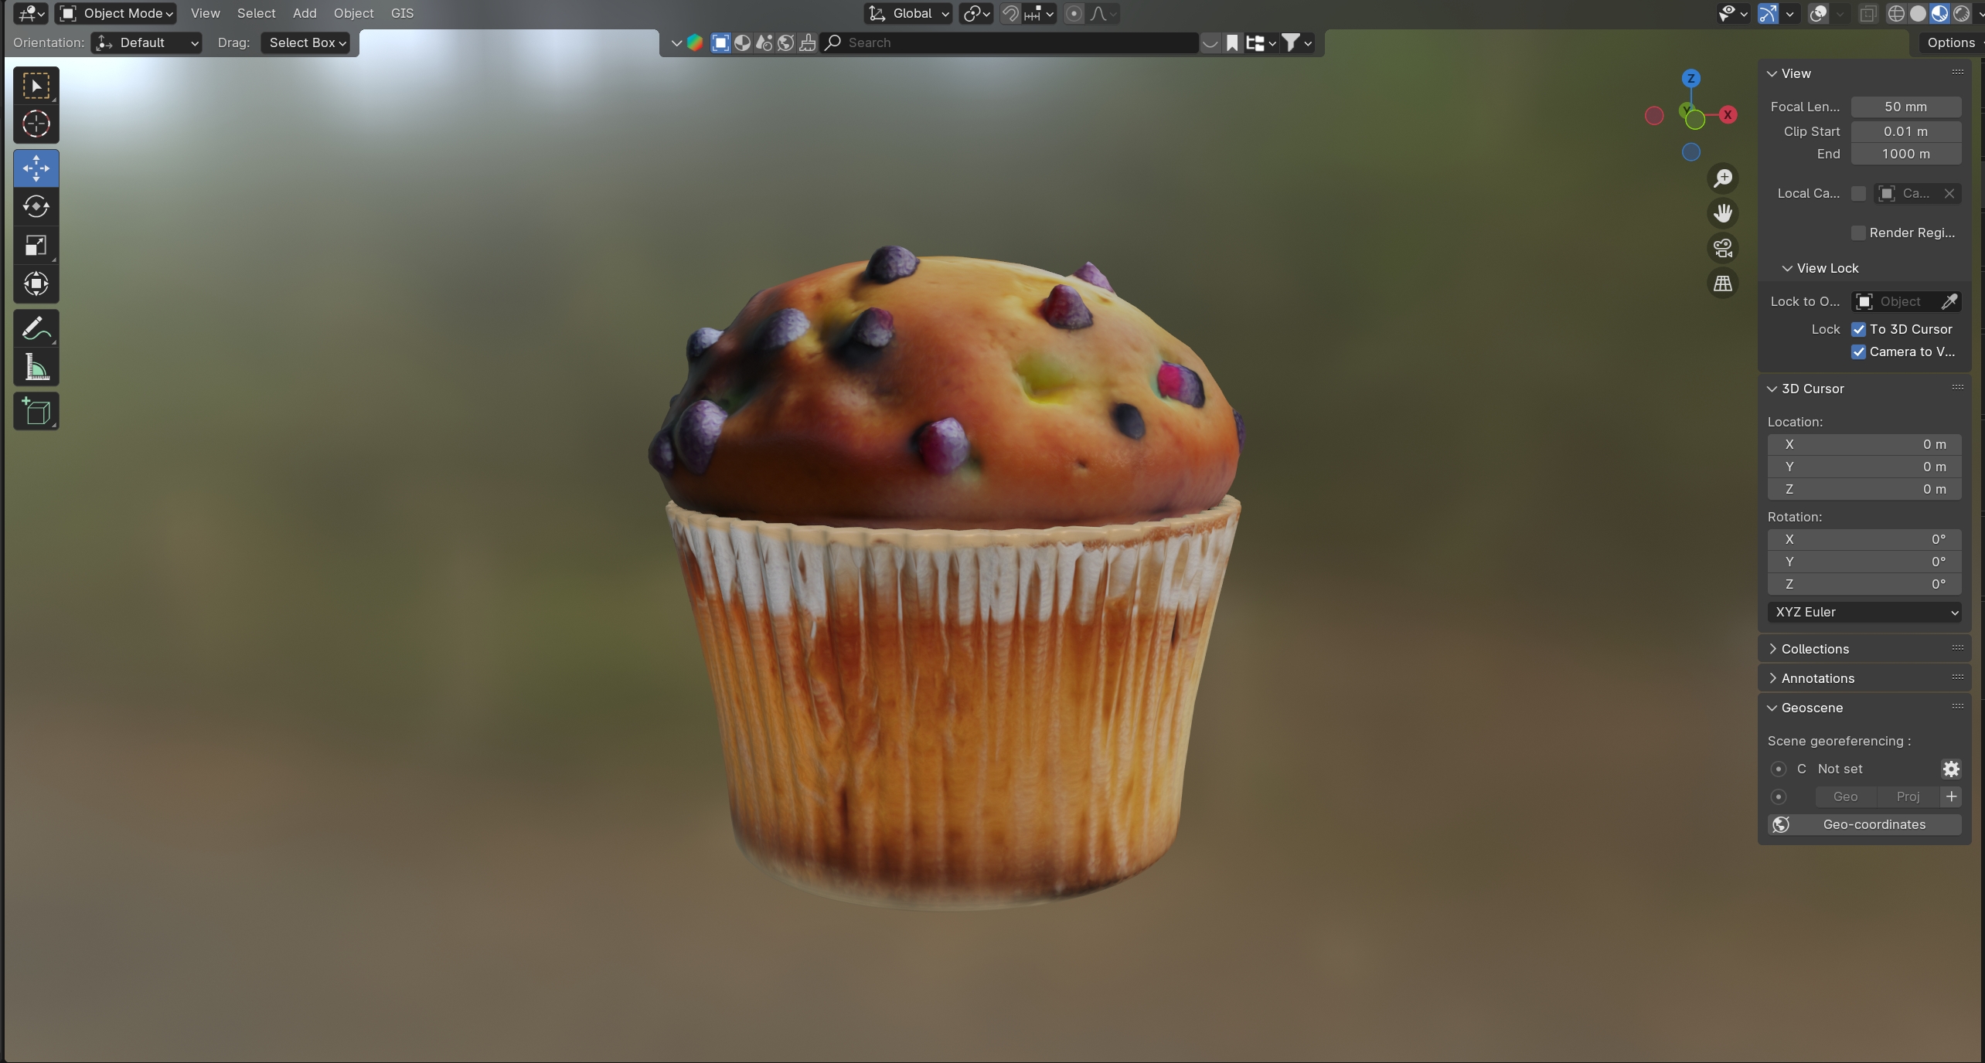Click the pan view hand icon
Image resolution: width=1985 pixels, height=1063 pixels.
(1722, 213)
